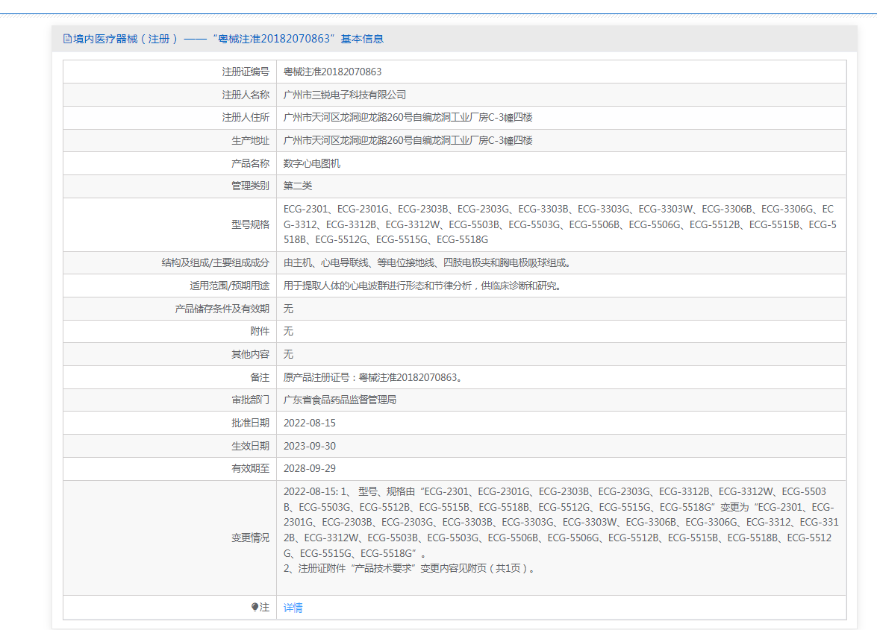This screenshot has width=877, height=630.
Task: Click the 结构及组成 composition description
Action: 427,262
